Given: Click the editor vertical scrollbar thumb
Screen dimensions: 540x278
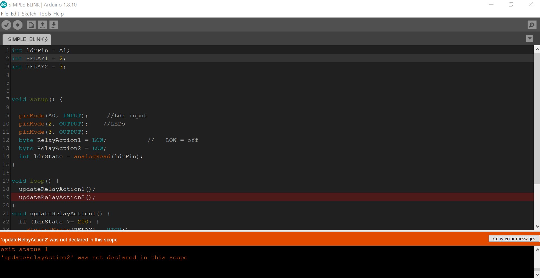Looking at the screenshot, I should click(537, 119).
